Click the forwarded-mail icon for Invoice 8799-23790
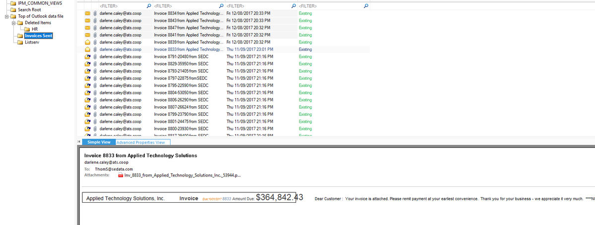This screenshot has height=225, width=595. point(87,114)
